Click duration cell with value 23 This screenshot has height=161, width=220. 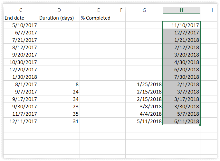(59, 107)
